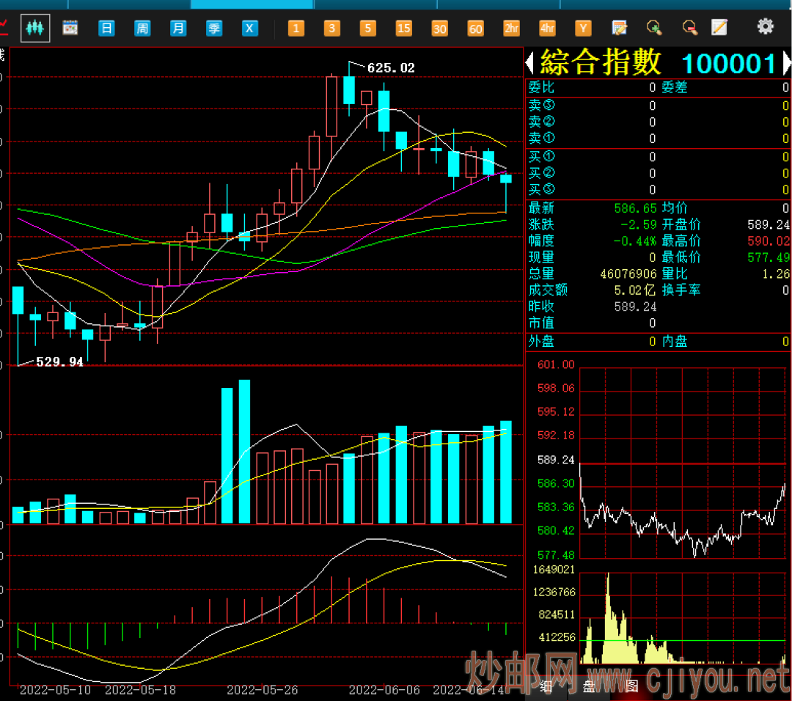Select the 1-minute chart button

pos(296,29)
